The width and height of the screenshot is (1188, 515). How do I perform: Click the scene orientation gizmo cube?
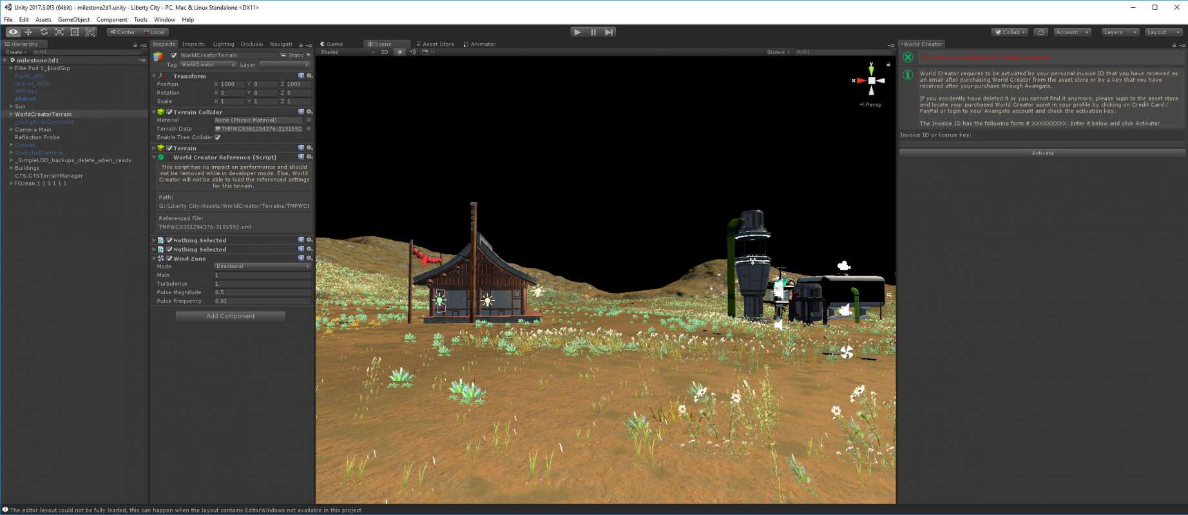tap(872, 80)
